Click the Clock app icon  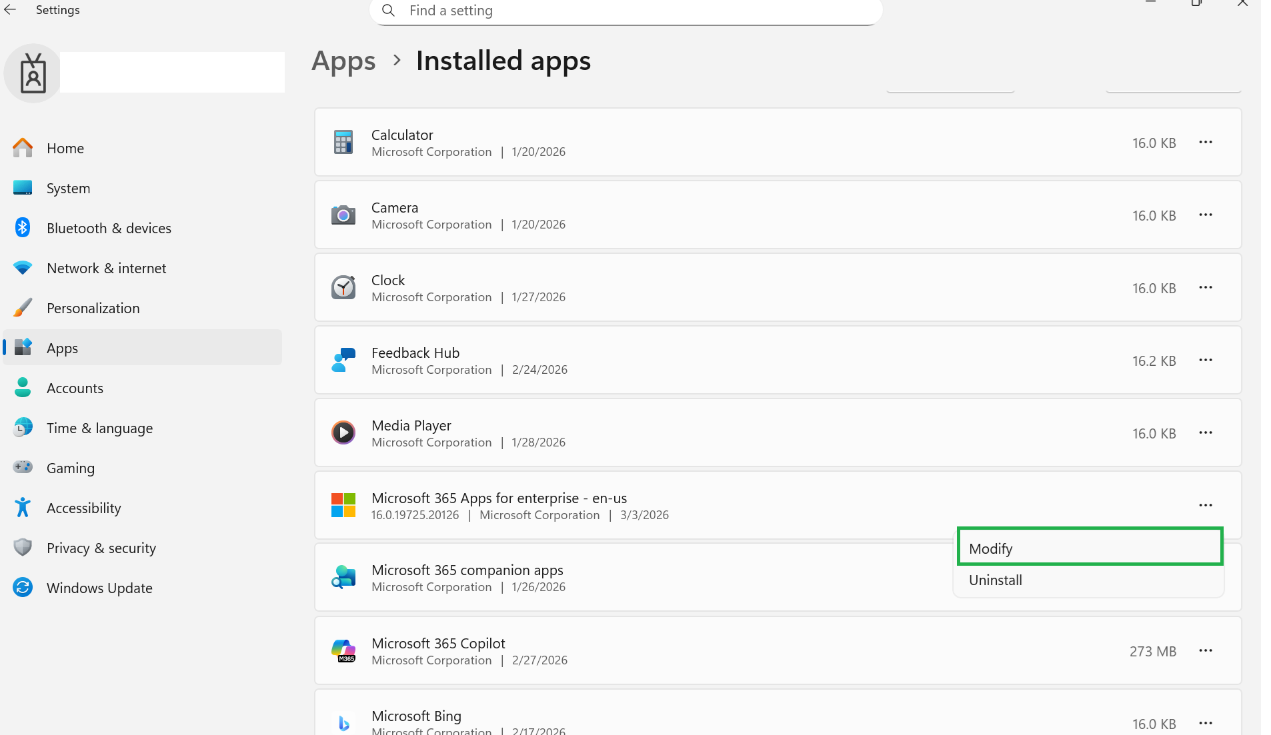[x=343, y=288]
